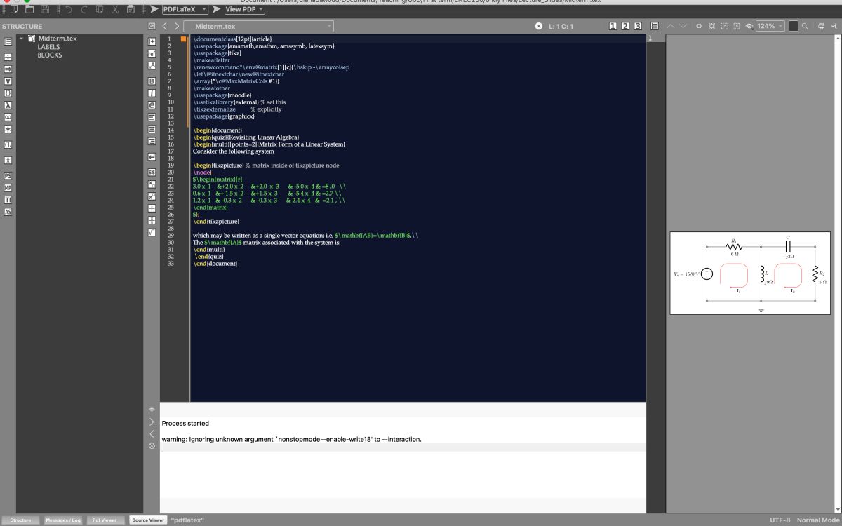
Task: Open a file using the folder icon
Action: [29, 9]
